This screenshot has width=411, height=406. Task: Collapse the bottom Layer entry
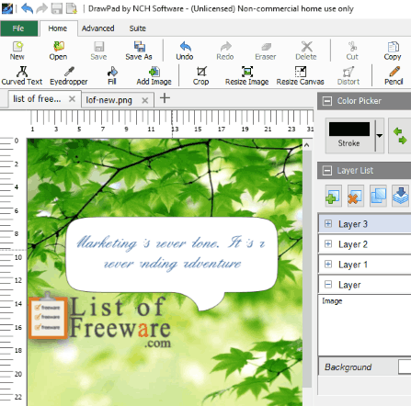[x=328, y=285]
